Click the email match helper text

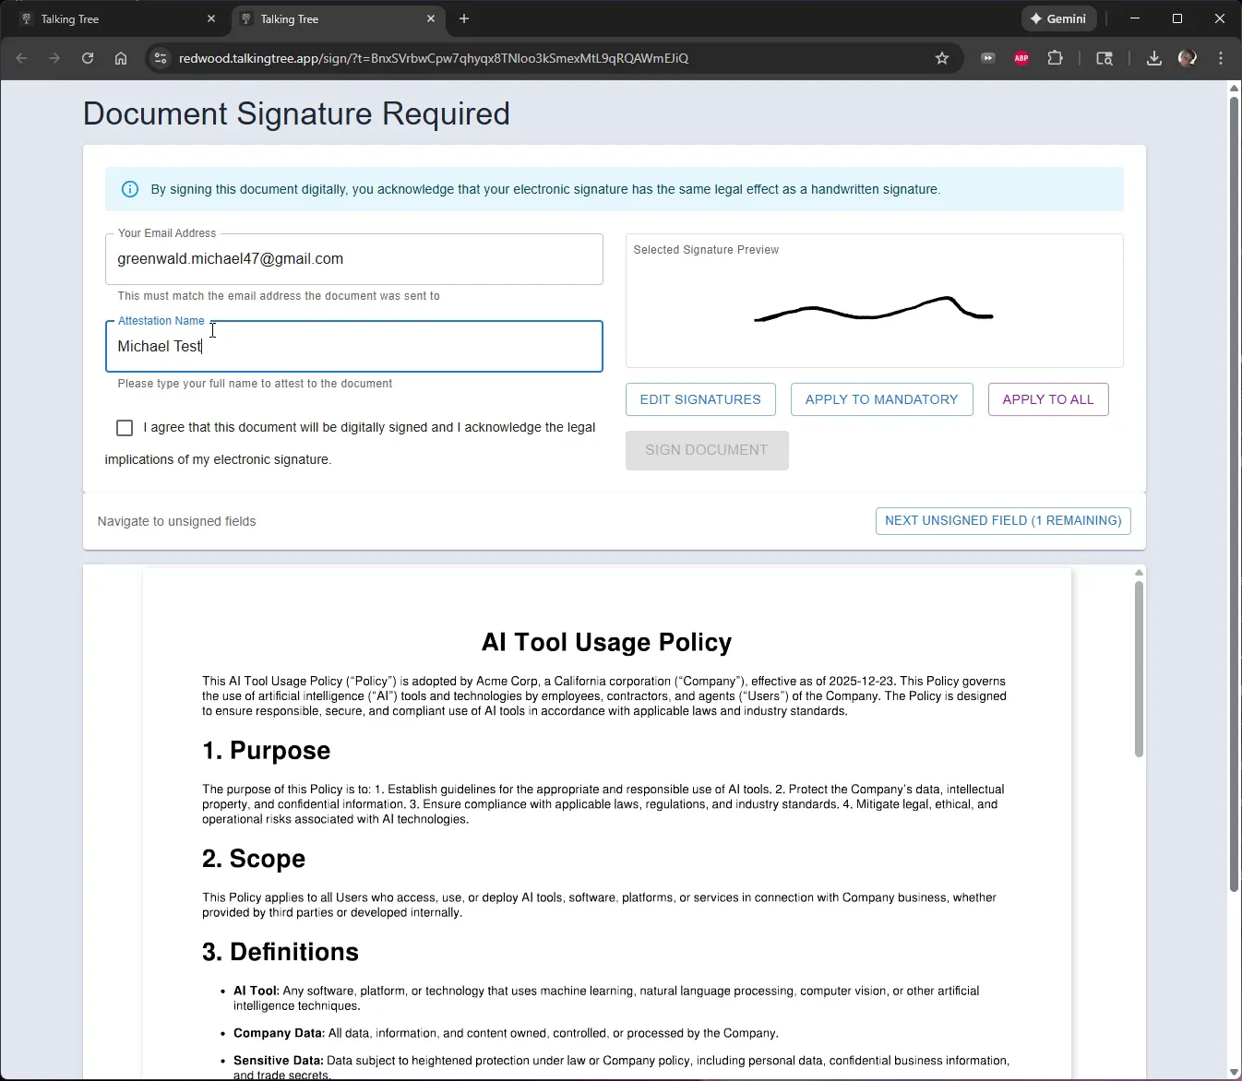(x=279, y=296)
